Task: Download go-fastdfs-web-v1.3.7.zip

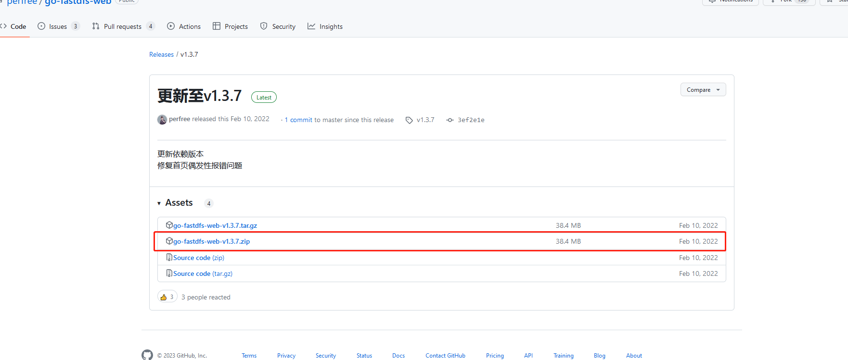Action: click(x=211, y=241)
